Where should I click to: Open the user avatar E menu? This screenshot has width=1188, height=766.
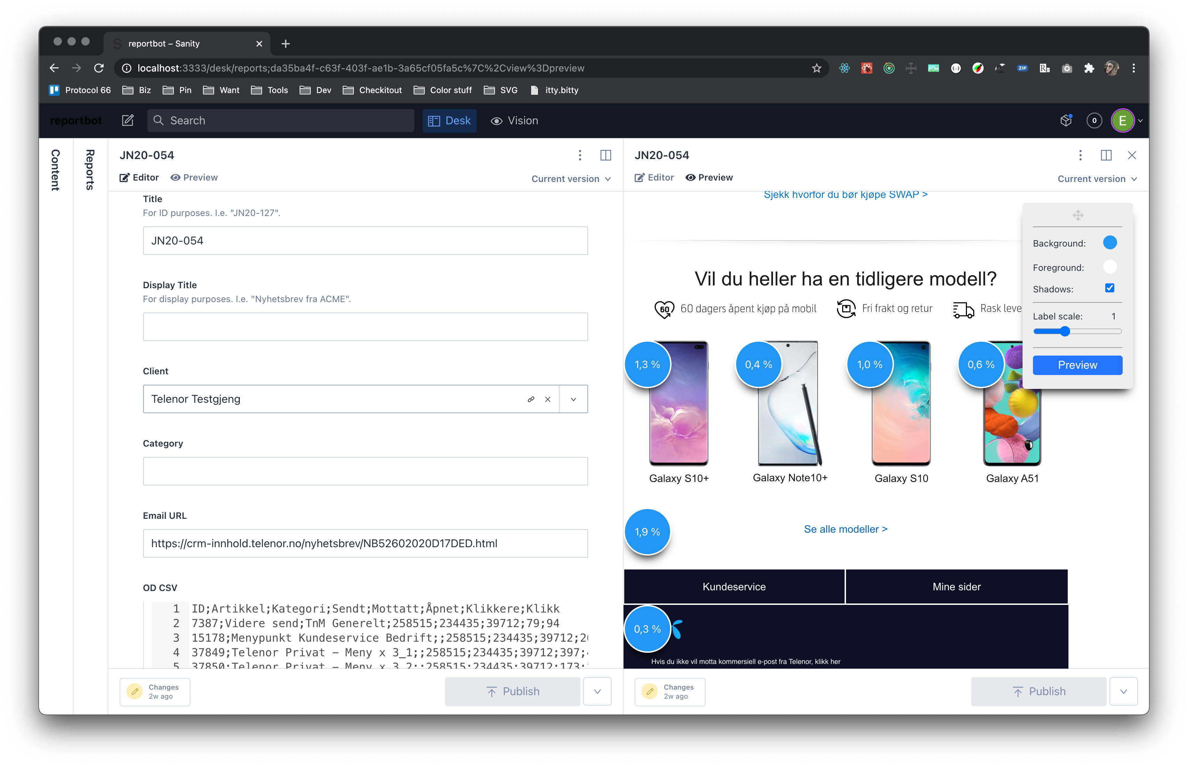[1123, 120]
